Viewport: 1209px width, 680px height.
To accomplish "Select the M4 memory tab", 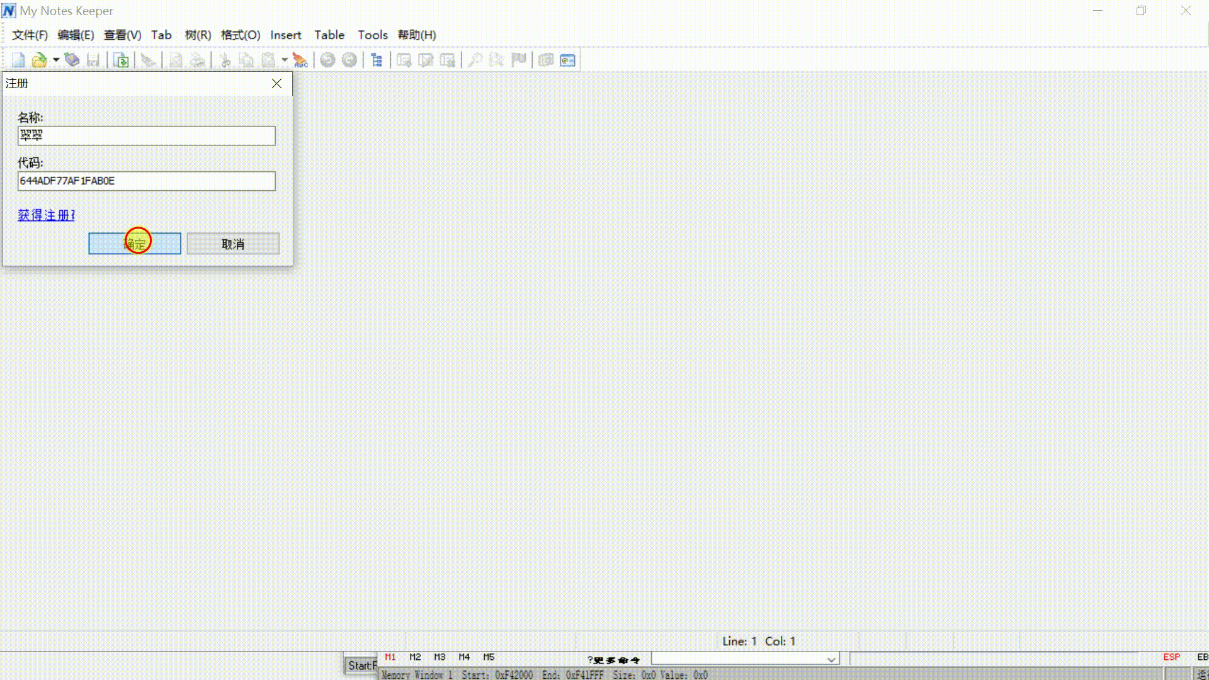I will coord(464,657).
